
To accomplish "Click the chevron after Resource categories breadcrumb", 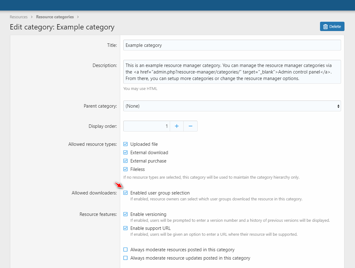I will pyautogui.click(x=78, y=17).
